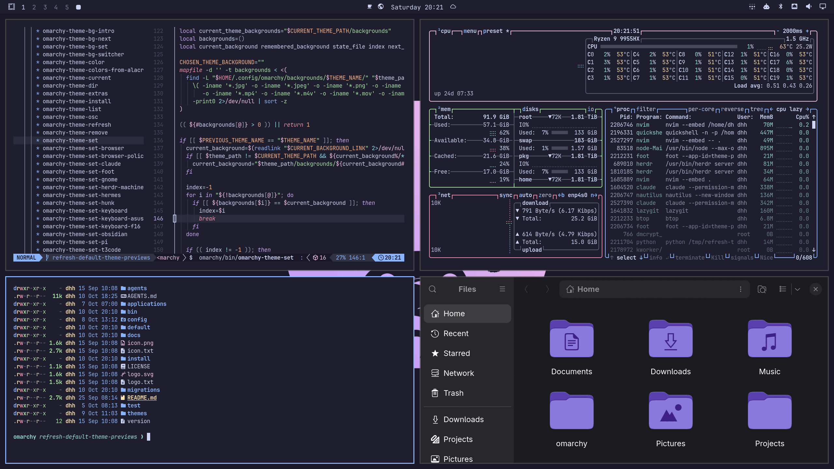Image resolution: width=834 pixels, height=469 pixels.
Task: Open the Music folder
Action: [770, 348]
